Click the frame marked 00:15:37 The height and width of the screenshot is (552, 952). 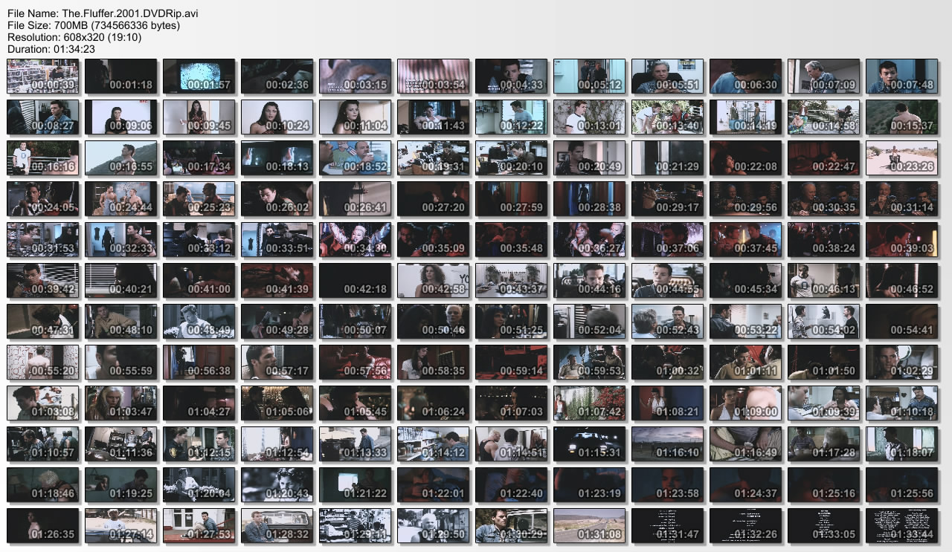tap(901, 117)
